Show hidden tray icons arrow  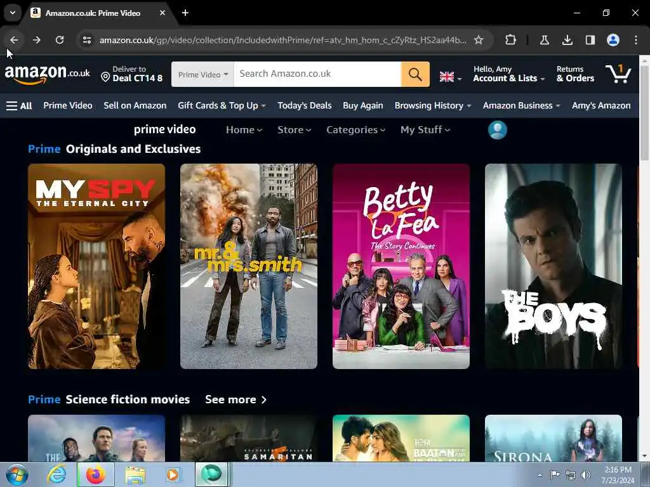tap(540, 475)
